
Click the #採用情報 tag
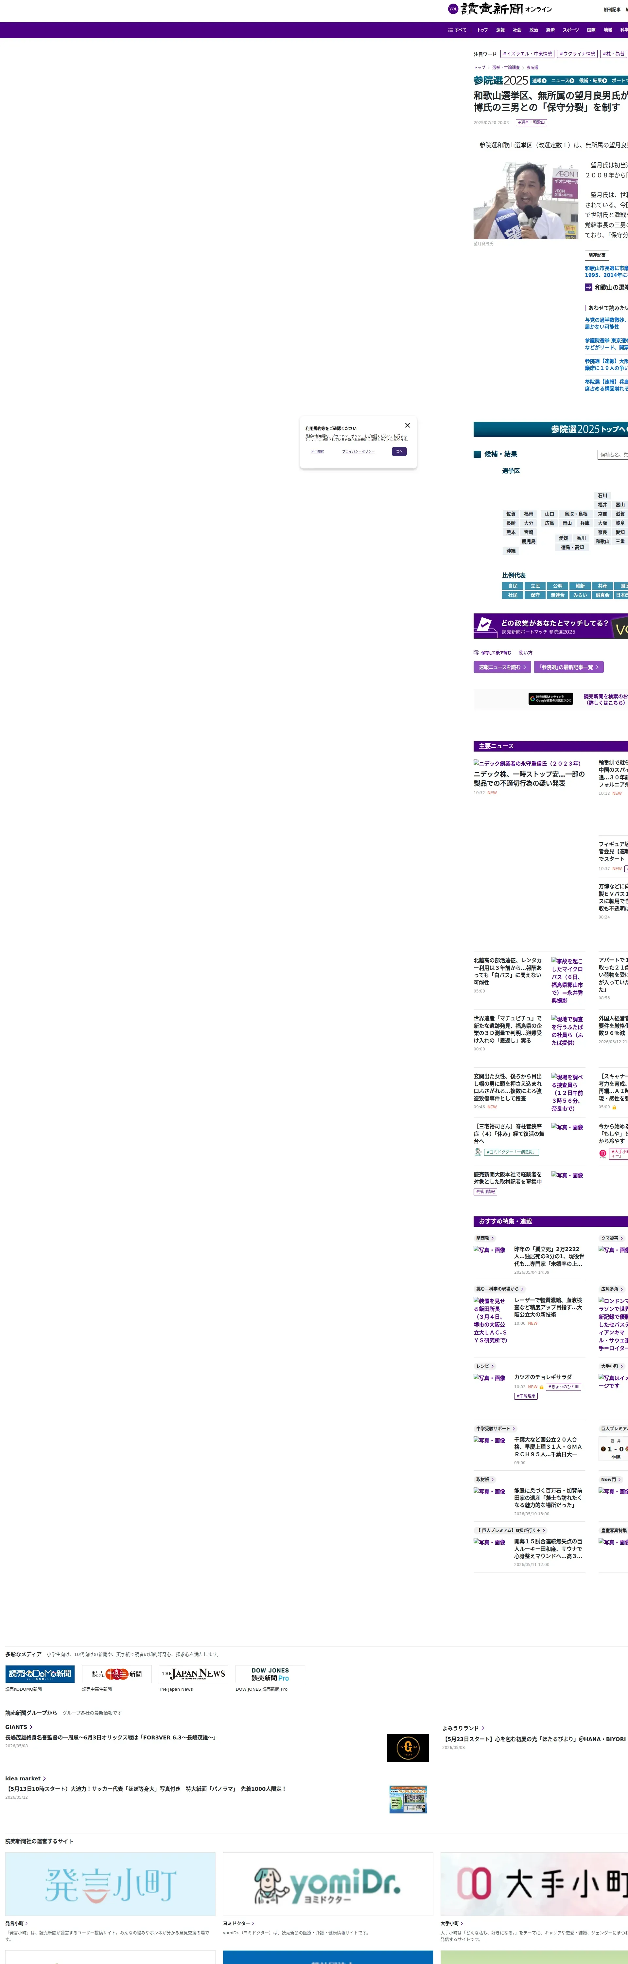485,1192
